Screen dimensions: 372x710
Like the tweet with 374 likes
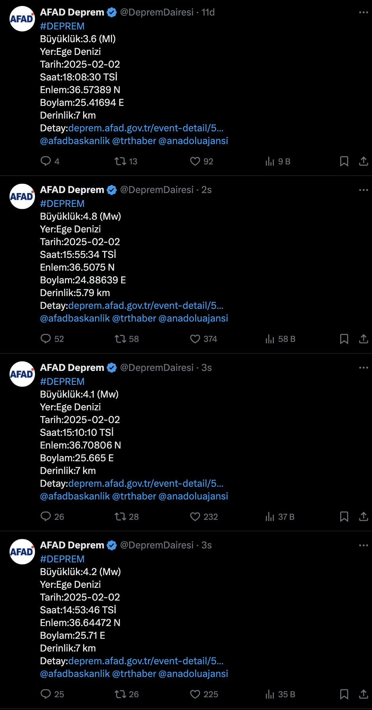203,339
